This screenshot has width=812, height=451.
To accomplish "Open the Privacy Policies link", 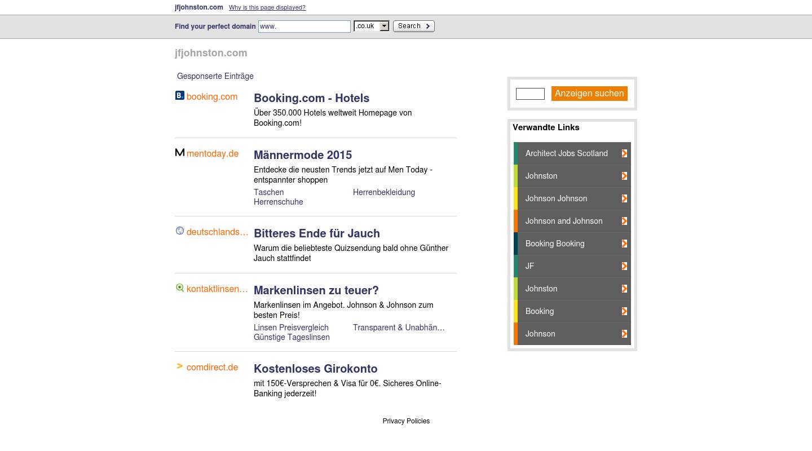I will [x=406, y=421].
